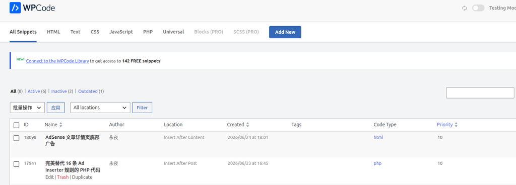Filter by Inactive (2) snippets
The width and height of the screenshot is (516, 185).
62,91
